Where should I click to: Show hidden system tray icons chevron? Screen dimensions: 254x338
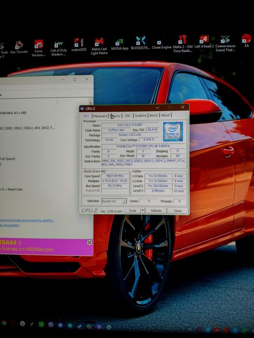point(190,330)
